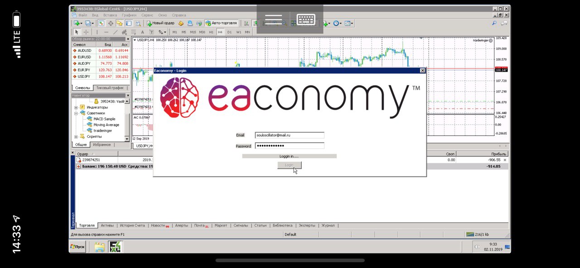Toggle the Авто-торговля button
The height and width of the screenshot is (268, 580).
(x=221, y=23)
